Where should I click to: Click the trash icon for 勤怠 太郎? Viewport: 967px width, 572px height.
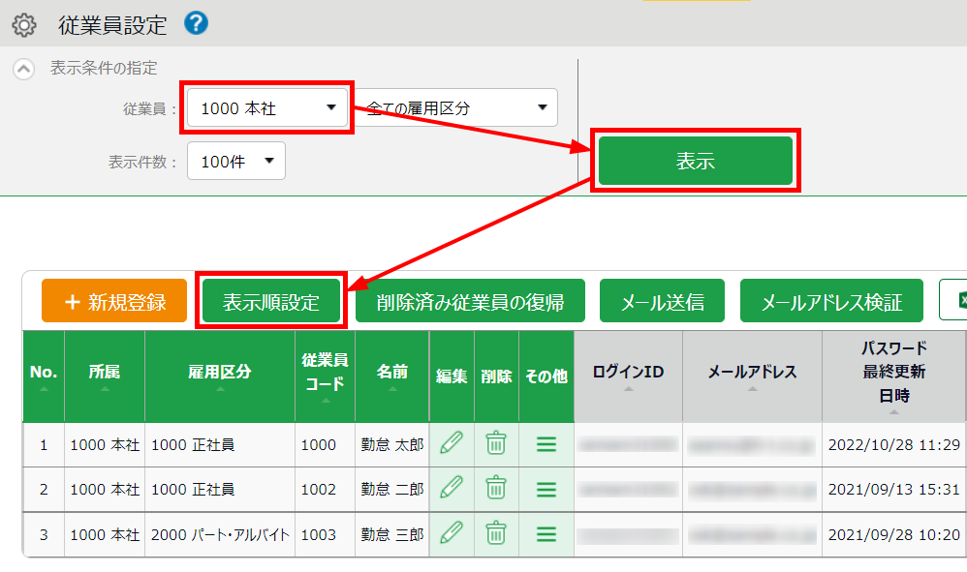point(496,444)
